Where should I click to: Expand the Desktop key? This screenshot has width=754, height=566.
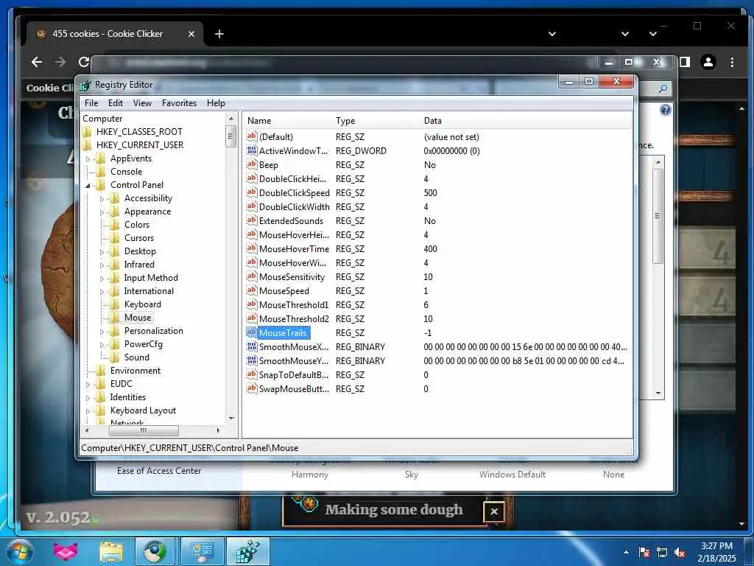point(102,252)
